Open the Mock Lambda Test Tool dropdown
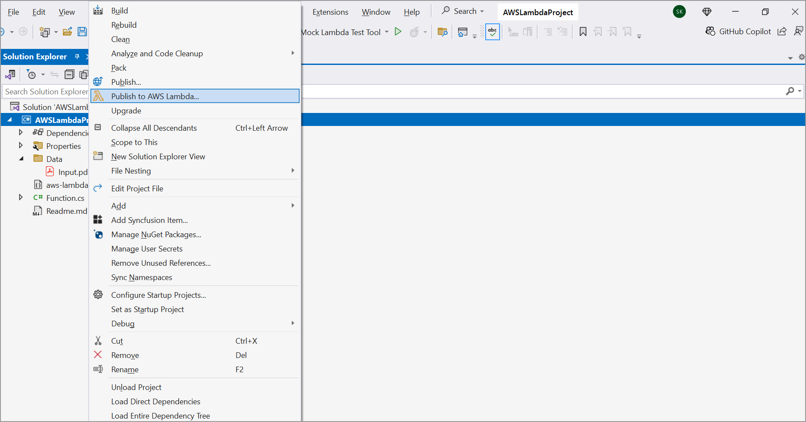 click(387, 32)
